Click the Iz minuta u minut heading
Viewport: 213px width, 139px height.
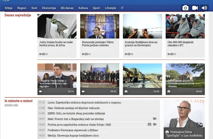pos(18,101)
